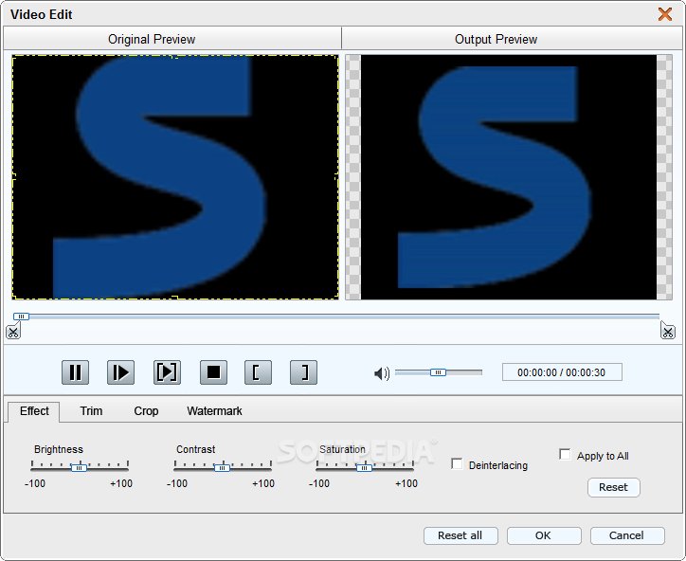The height and width of the screenshot is (561, 686).
Task: Click the playback position slider thumb
Action: pos(21,317)
